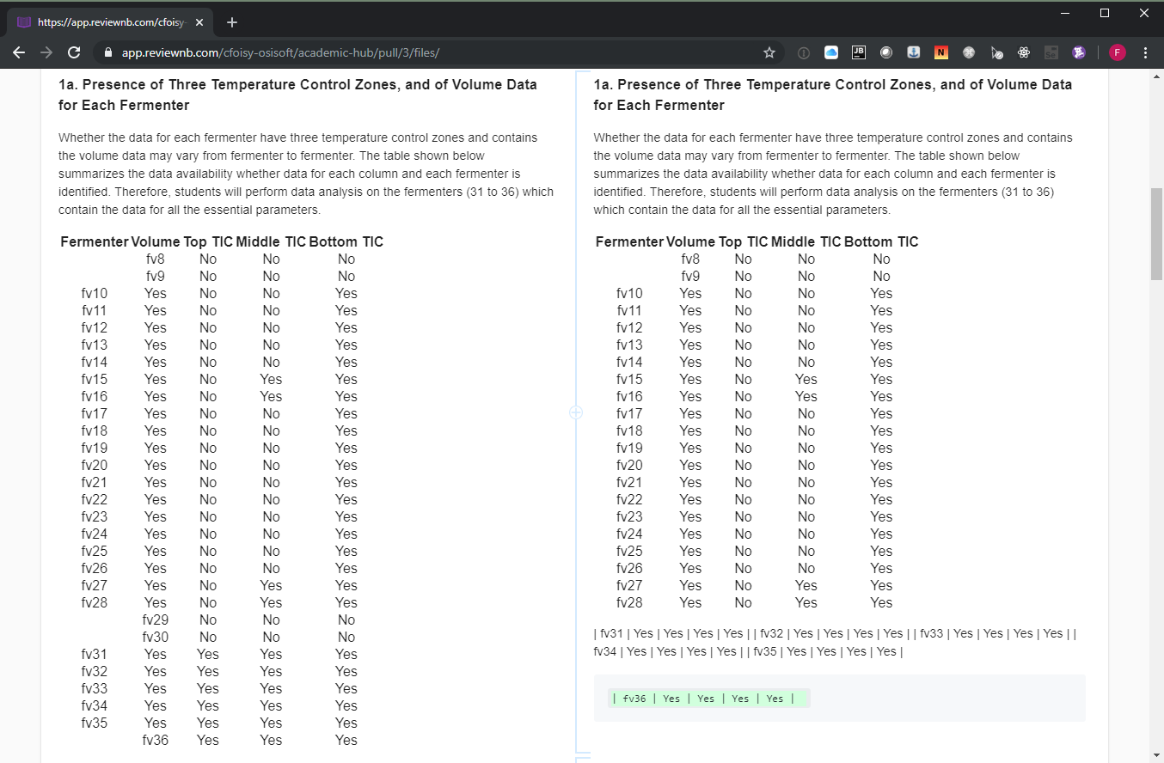Go back to the previous page
1164x763 pixels.
pos(20,52)
